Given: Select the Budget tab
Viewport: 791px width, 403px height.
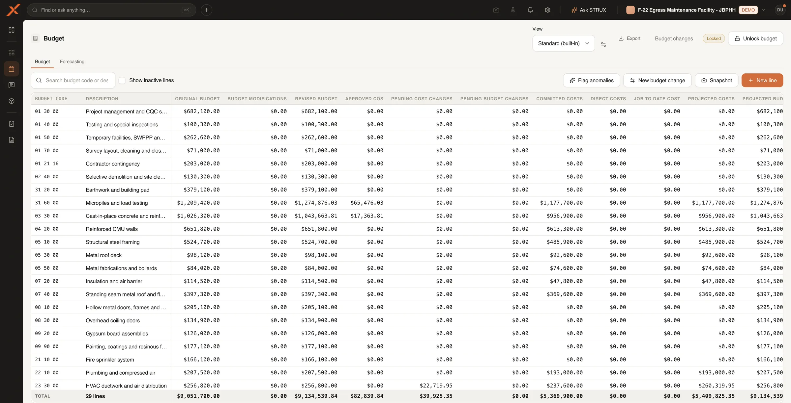Looking at the screenshot, I should [43, 62].
